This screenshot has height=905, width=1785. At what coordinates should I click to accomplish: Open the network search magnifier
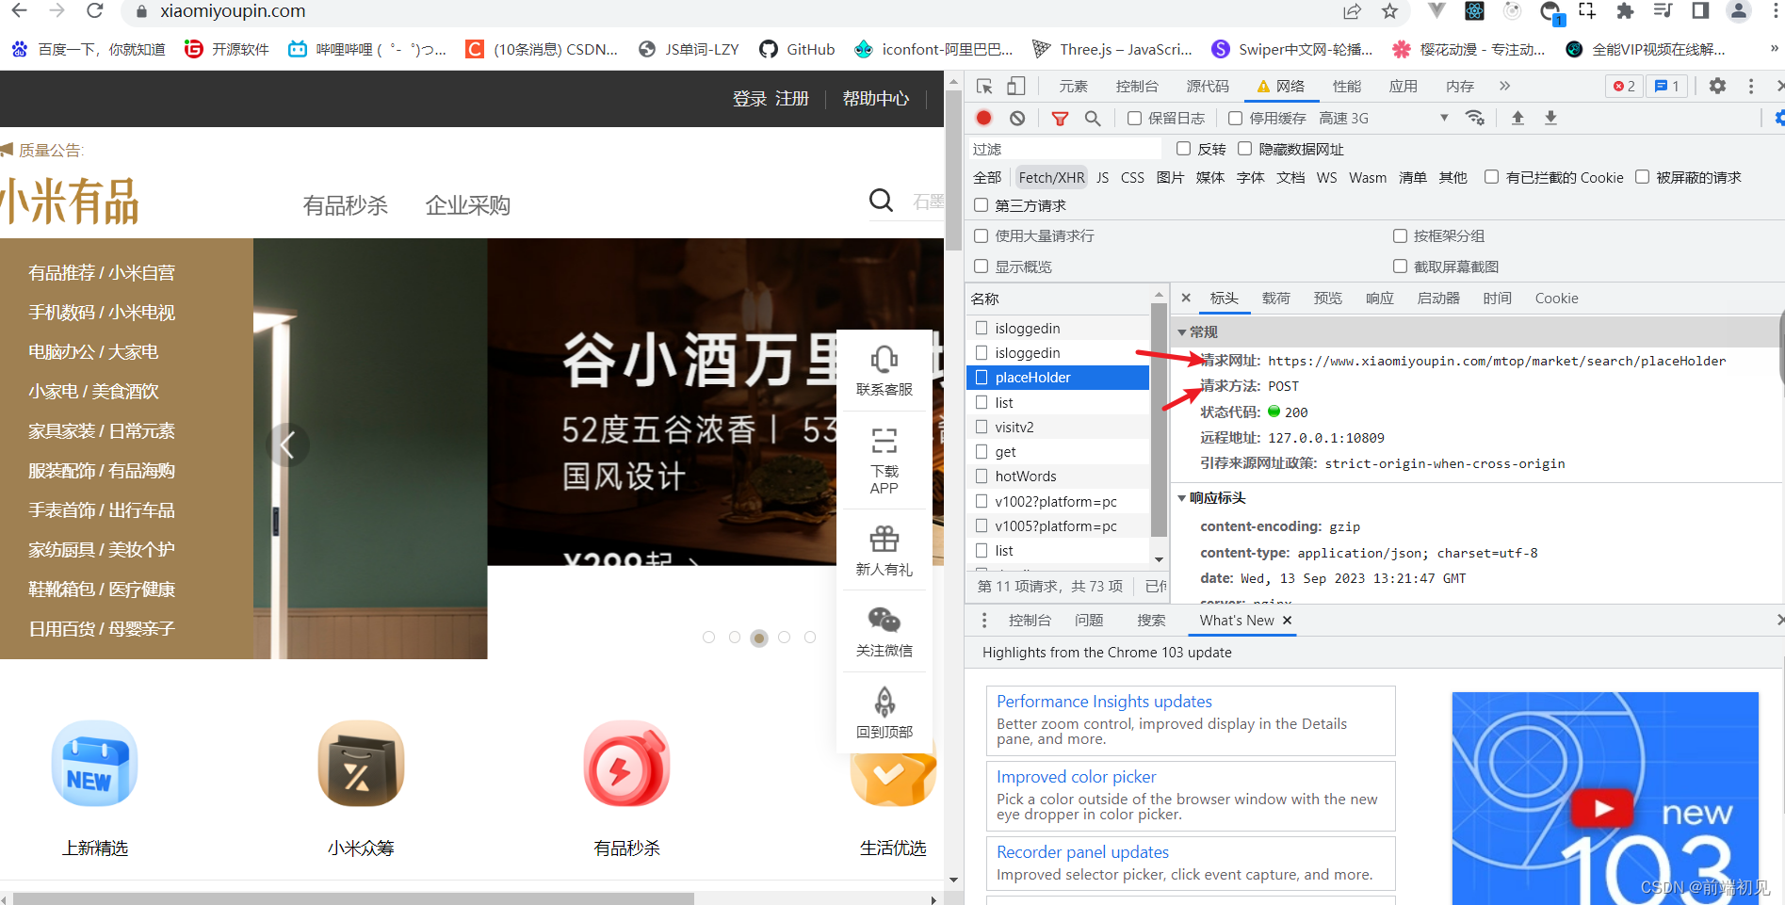point(1093,119)
